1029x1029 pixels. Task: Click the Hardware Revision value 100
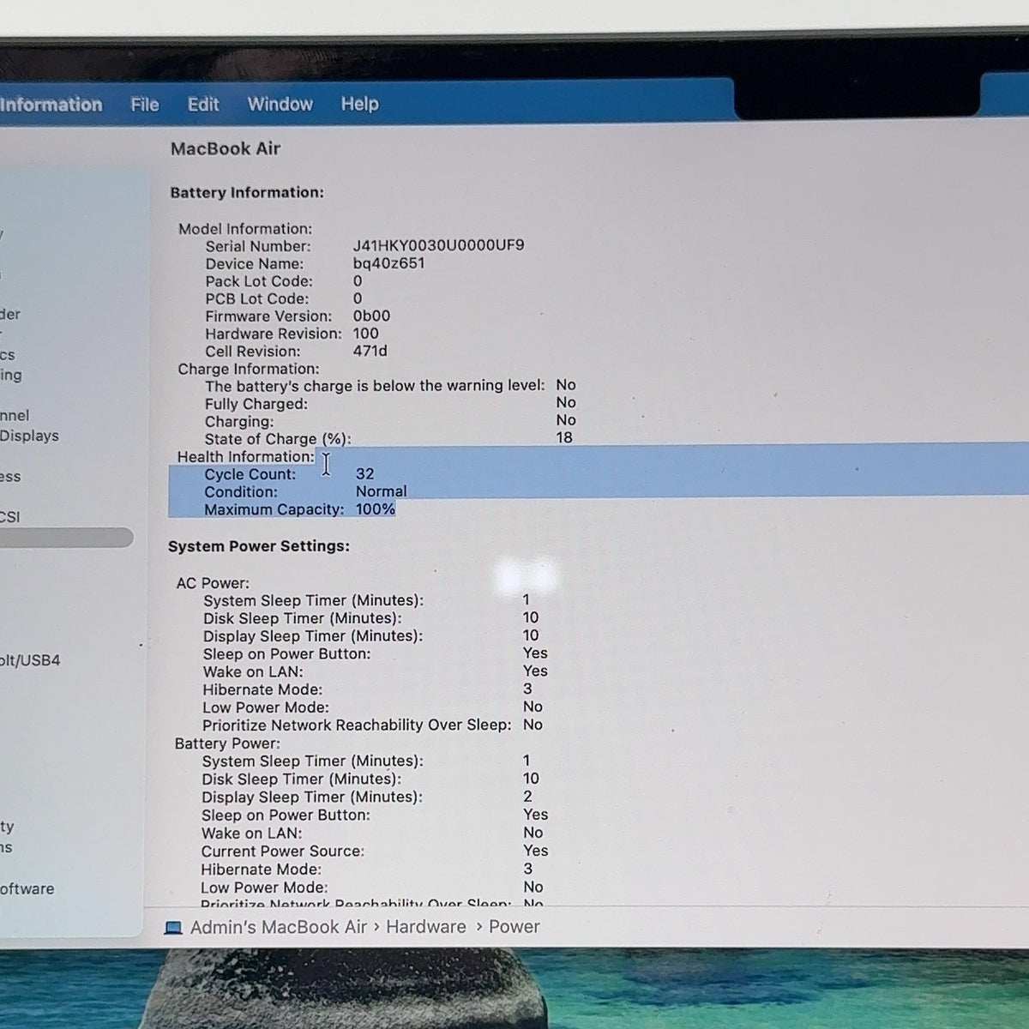click(x=365, y=334)
